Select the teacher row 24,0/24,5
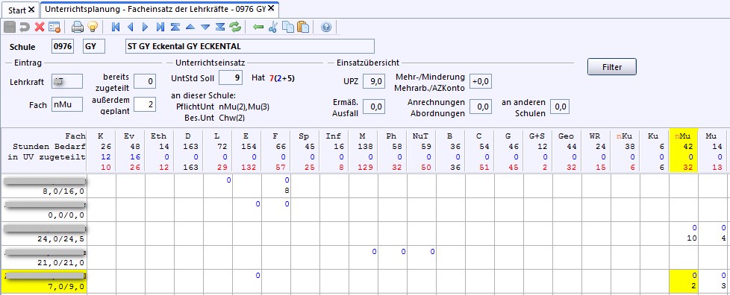730x295 pixels. coord(43,233)
